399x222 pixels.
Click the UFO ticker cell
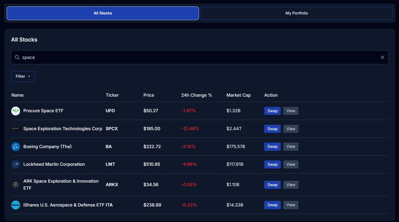(x=110, y=111)
